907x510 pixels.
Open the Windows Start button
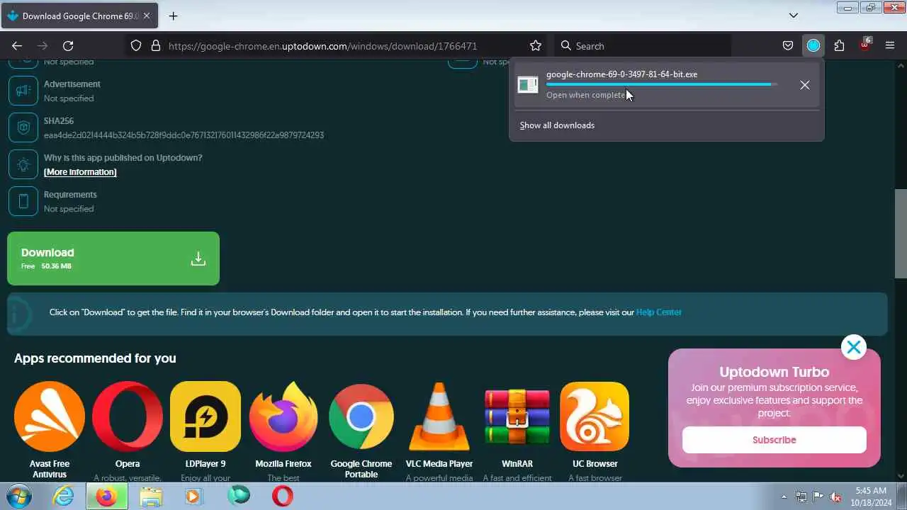pyautogui.click(x=19, y=496)
